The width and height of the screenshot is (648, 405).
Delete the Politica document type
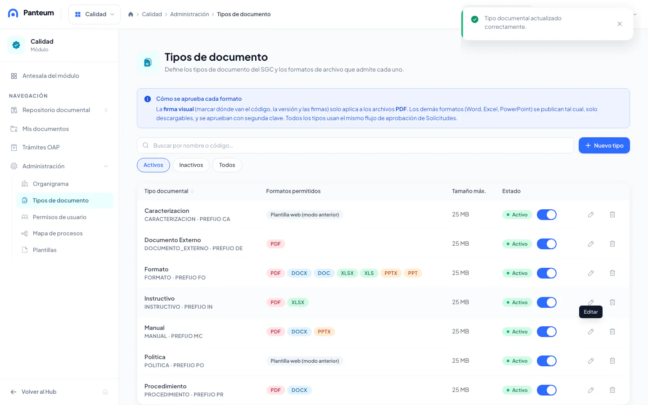(612, 361)
